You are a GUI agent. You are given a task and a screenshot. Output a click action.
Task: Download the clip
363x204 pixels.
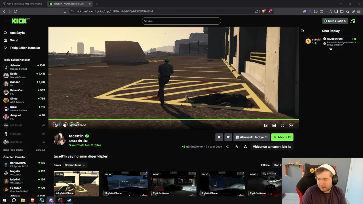[x=236, y=146]
